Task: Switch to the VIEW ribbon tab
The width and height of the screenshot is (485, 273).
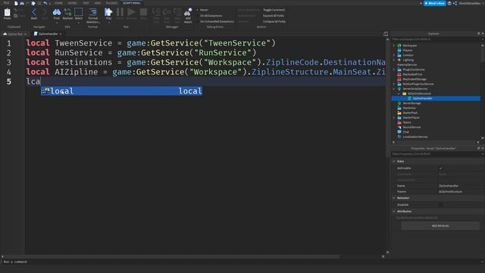Action: 98,3
